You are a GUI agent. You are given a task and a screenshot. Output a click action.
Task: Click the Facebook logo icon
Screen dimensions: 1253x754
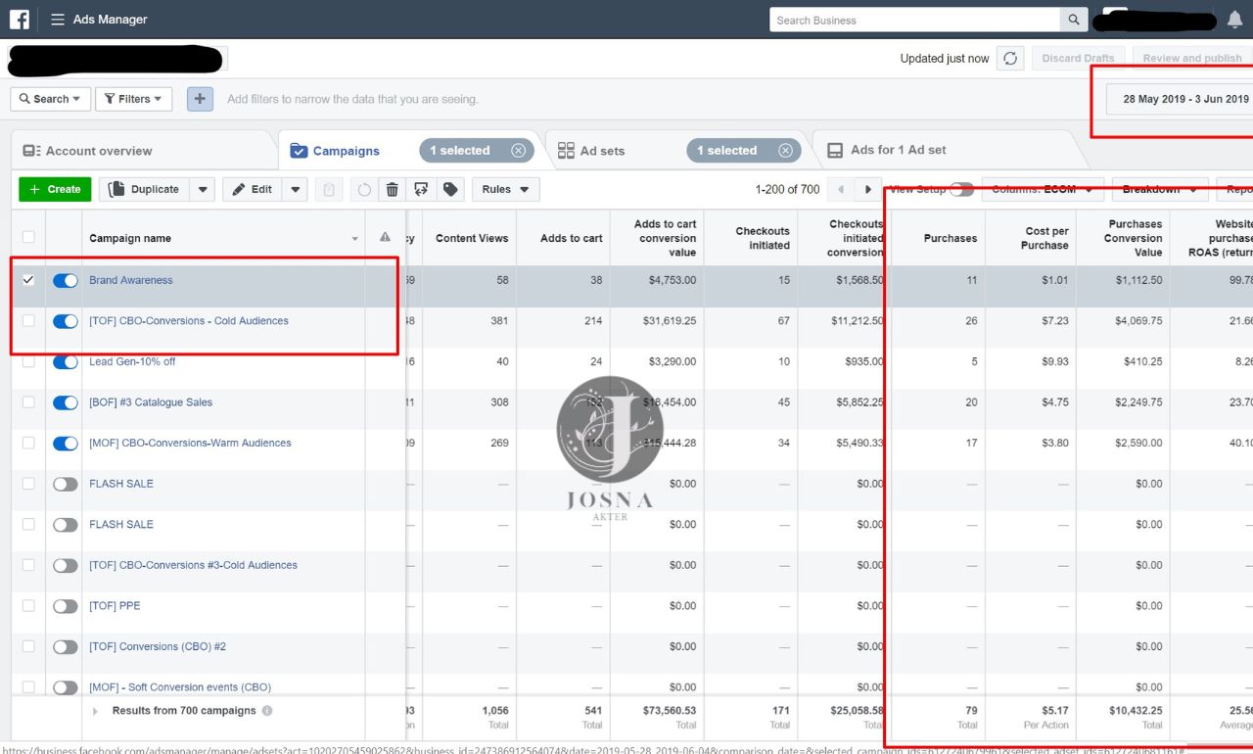coord(20,20)
